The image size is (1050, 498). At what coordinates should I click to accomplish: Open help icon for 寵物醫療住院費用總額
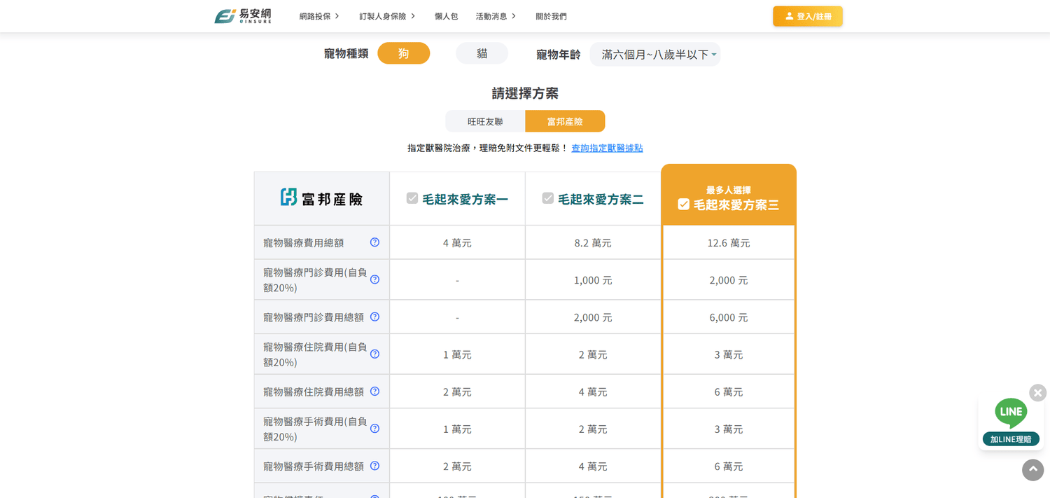point(374,391)
